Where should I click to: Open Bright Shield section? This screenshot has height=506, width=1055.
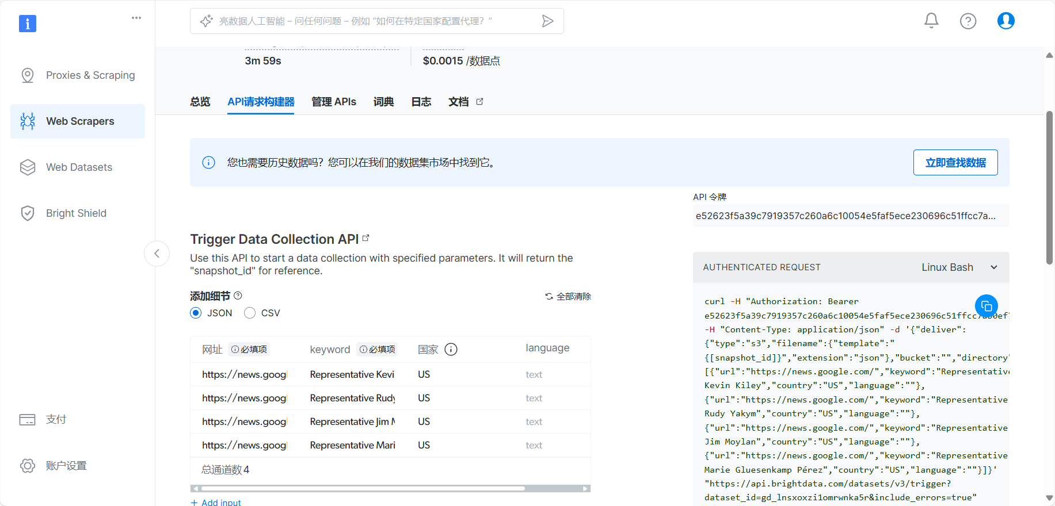pyautogui.click(x=78, y=213)
